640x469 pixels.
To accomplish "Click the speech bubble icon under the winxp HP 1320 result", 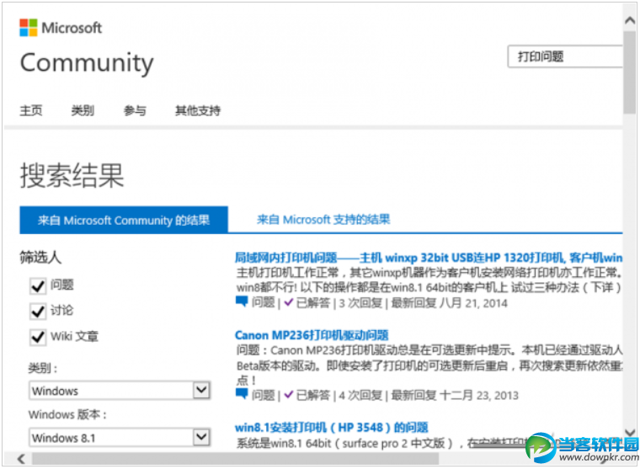I will pyautogui.click(x=242, y=302).
